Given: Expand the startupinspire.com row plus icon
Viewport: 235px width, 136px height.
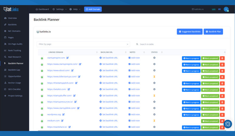Looking at the screenshot, I should click(x=42, y=58).
